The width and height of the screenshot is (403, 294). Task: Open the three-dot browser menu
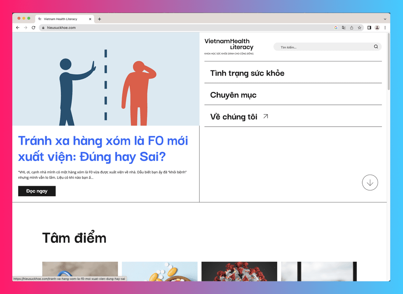[x=385, y=28]
